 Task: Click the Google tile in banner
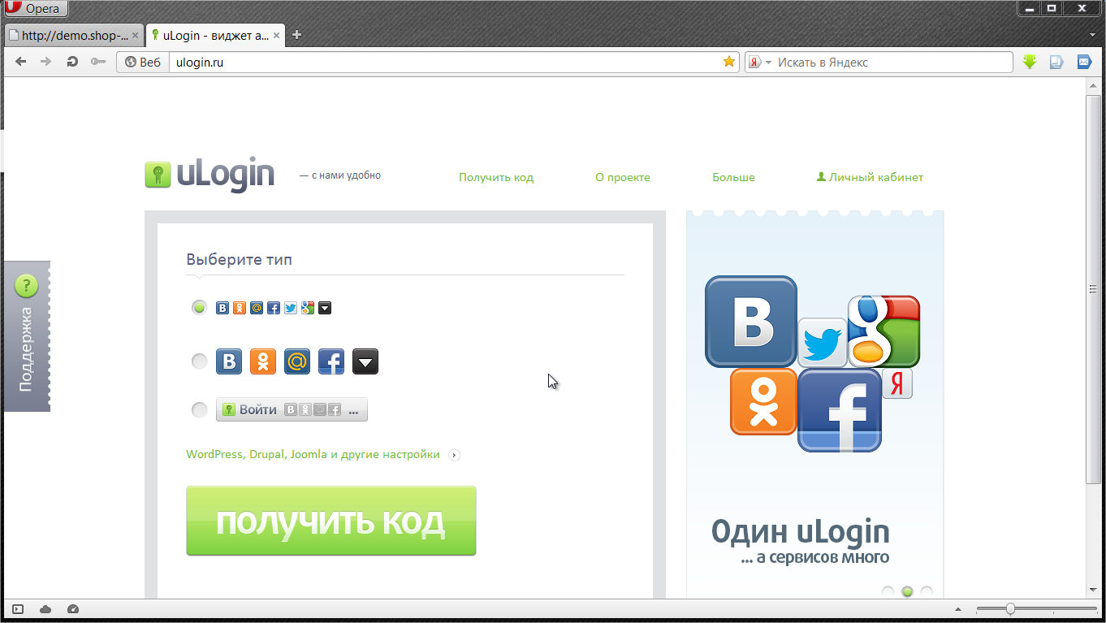pyautogui.click(x=884, y=331)
